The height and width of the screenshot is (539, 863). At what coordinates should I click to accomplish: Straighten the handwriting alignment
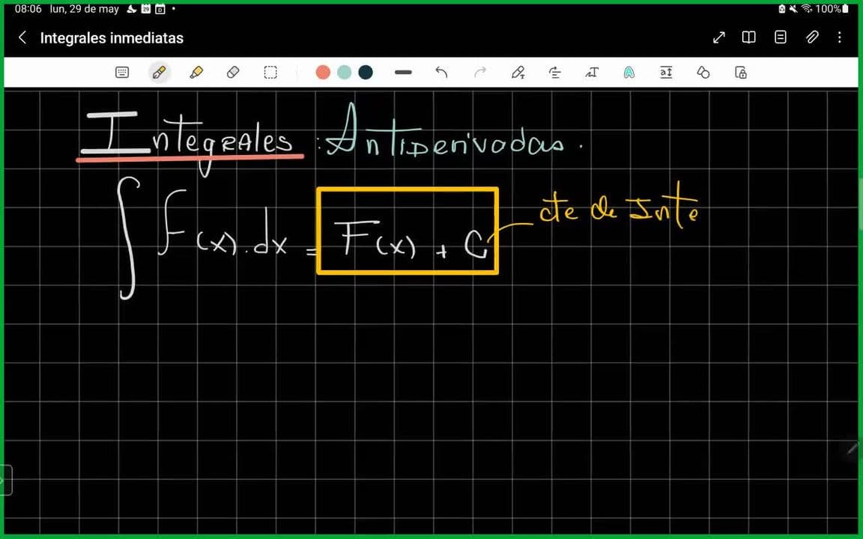pyautogui.click(x=555, y=73)
